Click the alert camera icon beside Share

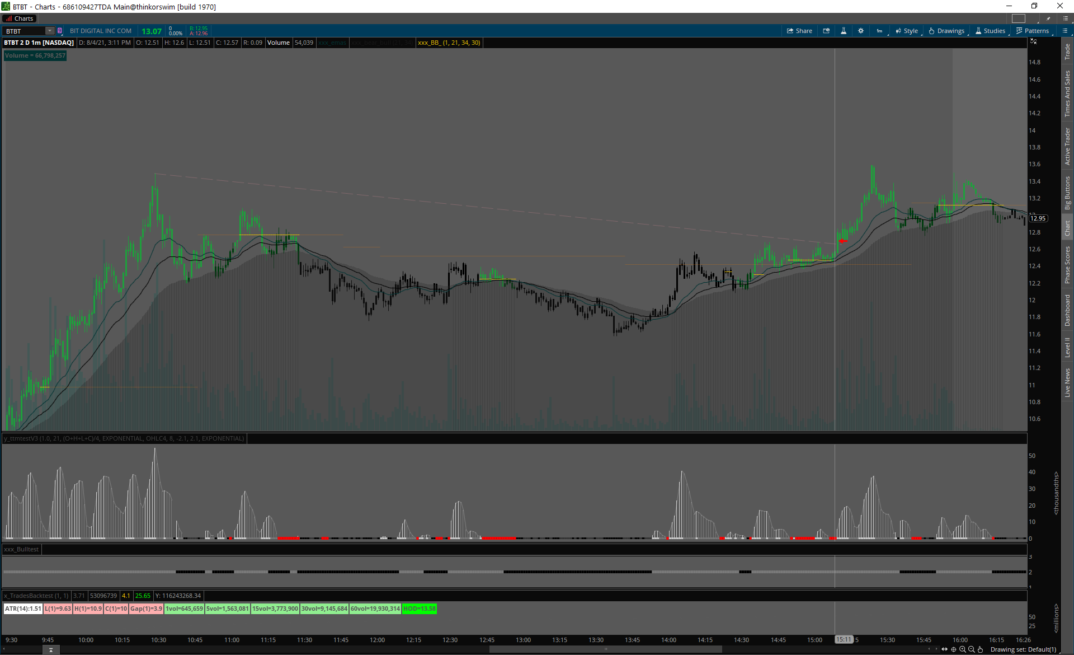[x=826, y=31]
